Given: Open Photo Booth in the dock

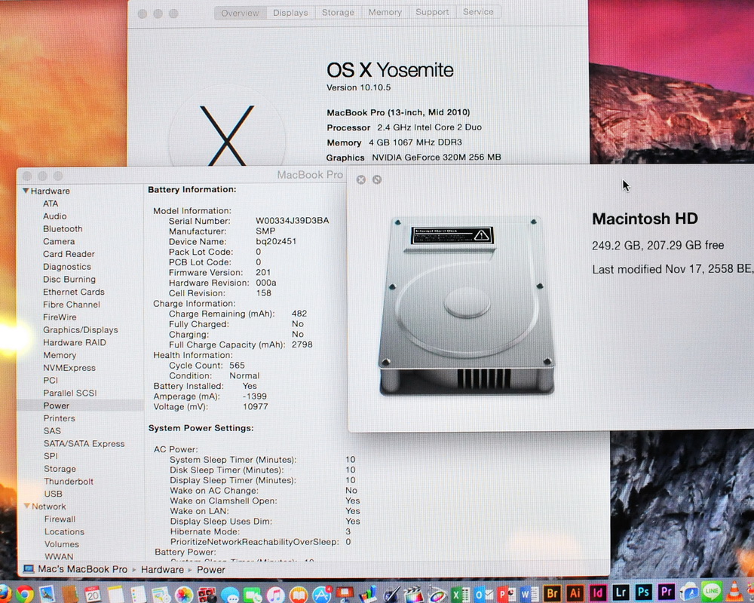Looking at the screenshot, I should click(x=207, y=595).
